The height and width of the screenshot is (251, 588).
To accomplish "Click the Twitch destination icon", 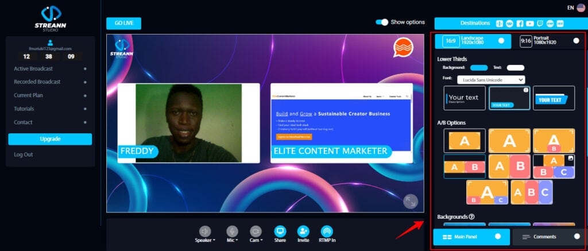I will click(540, 24).
